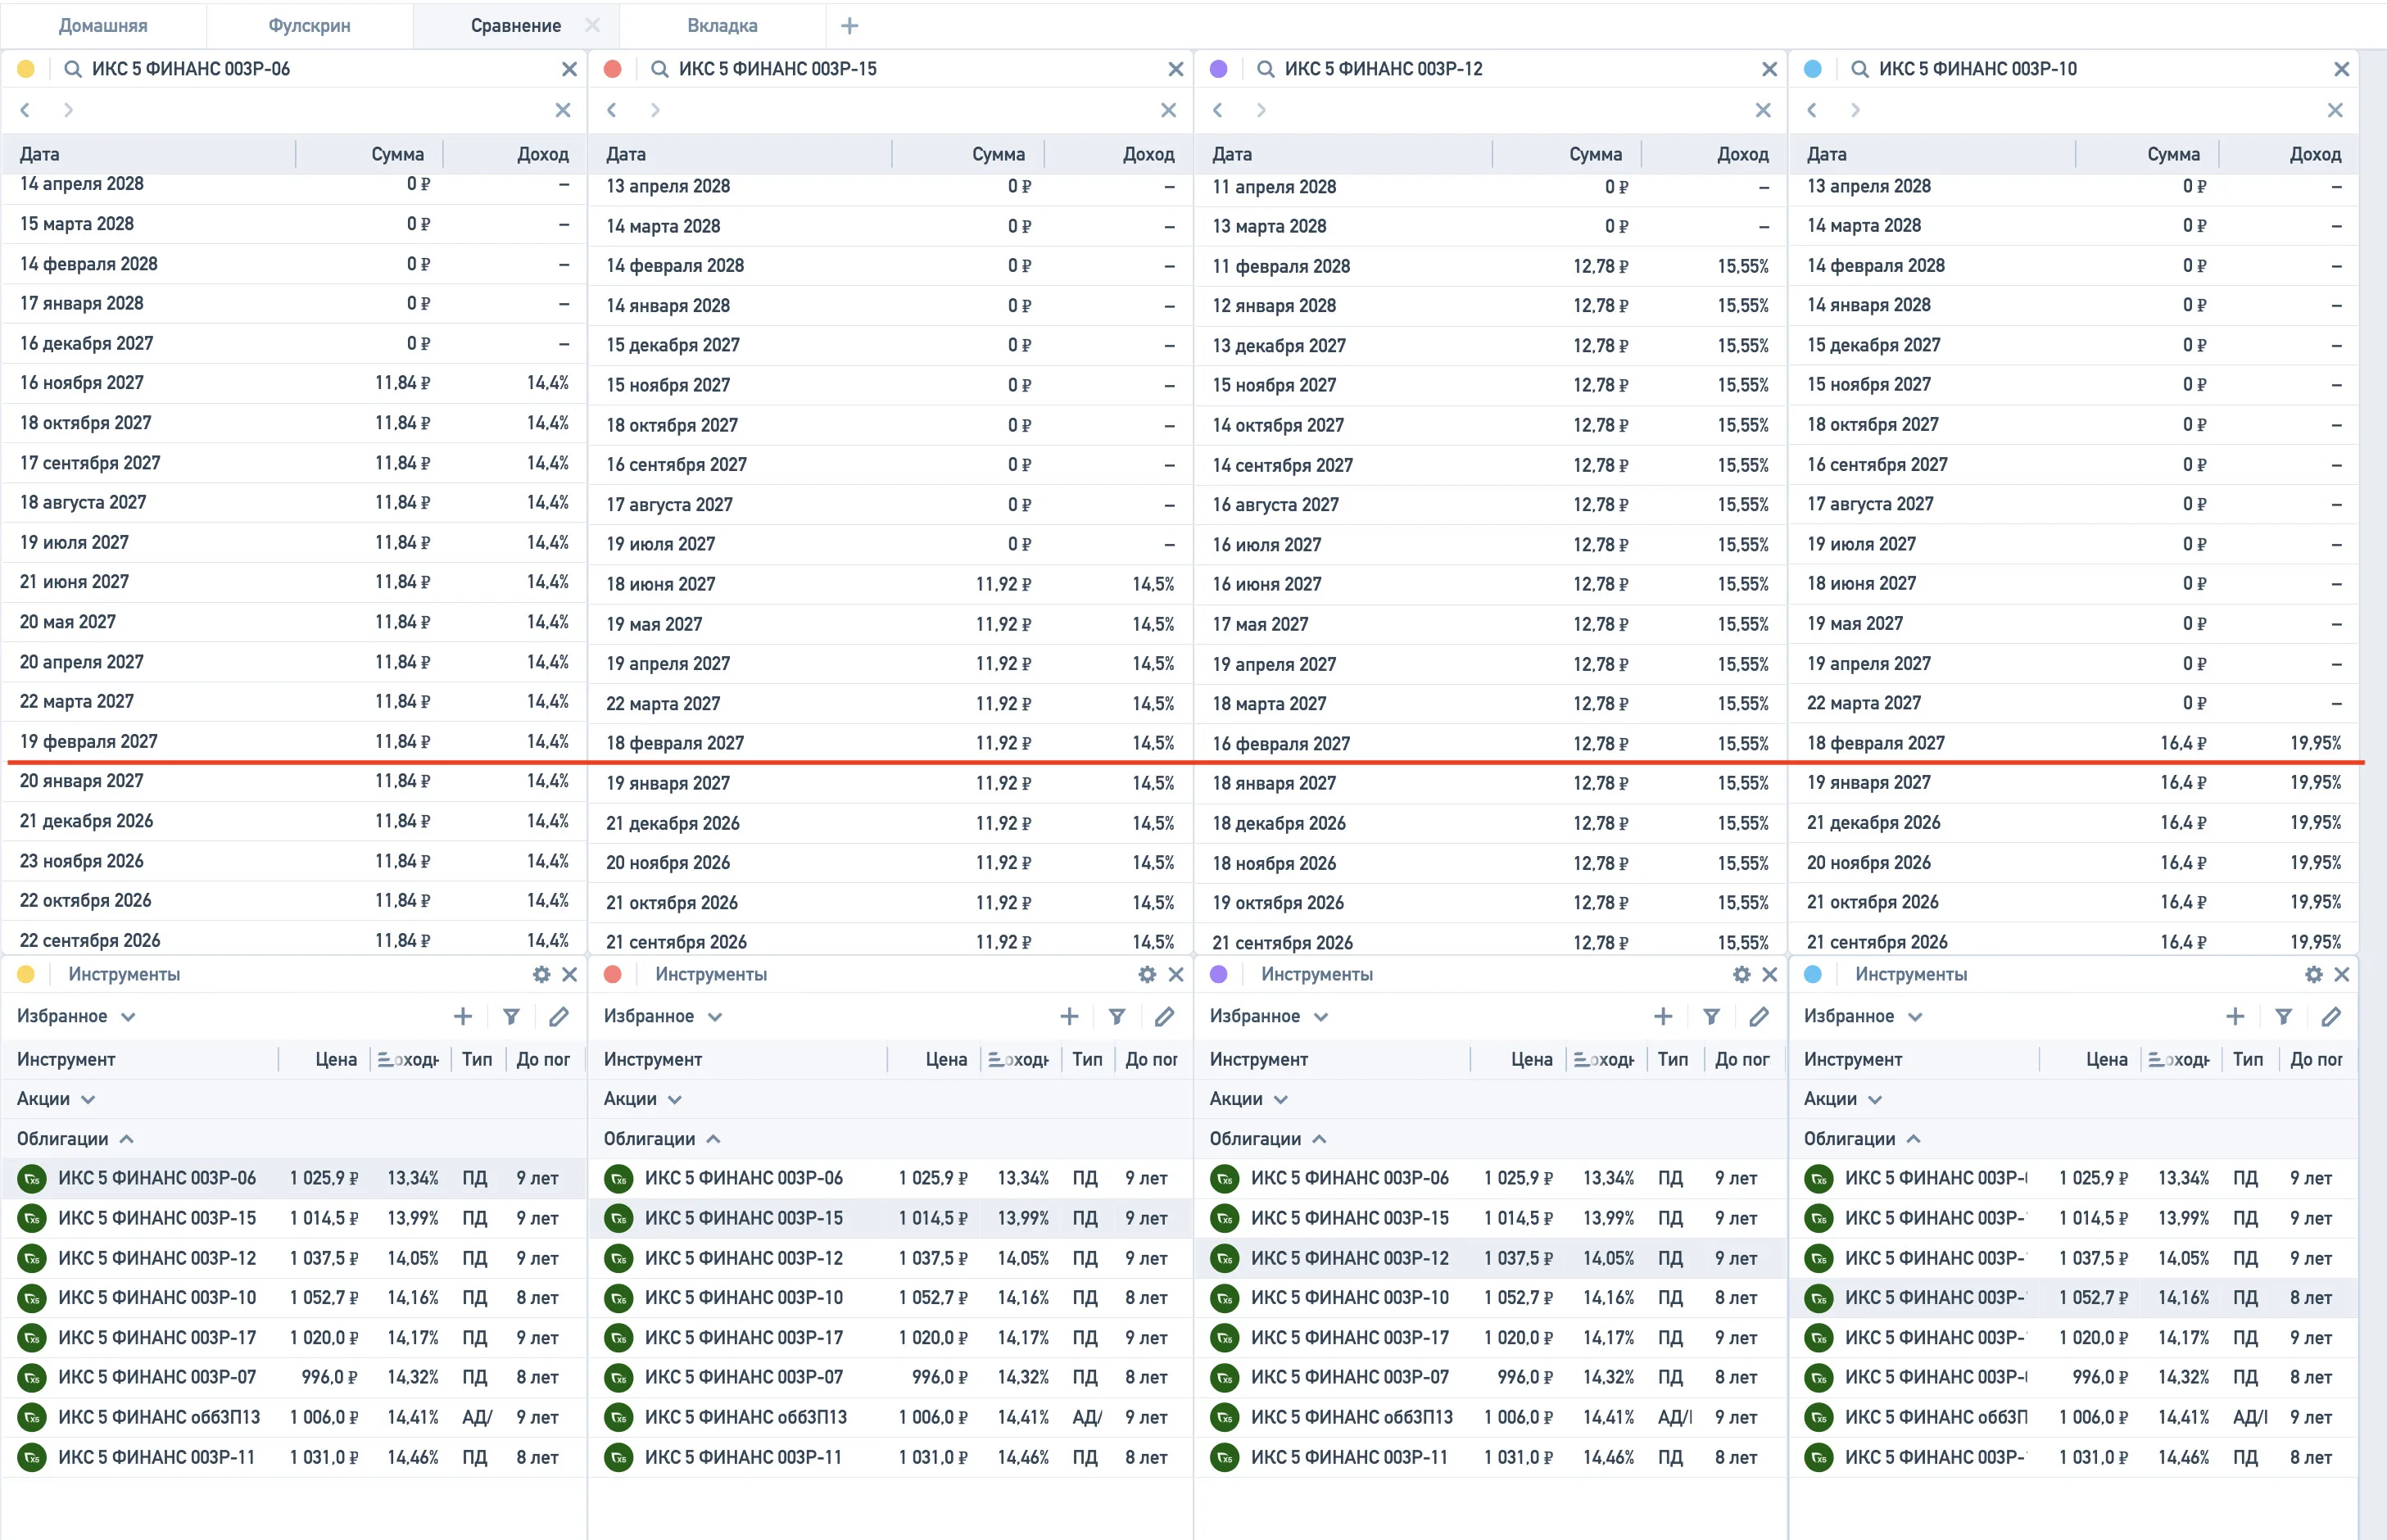This screenshot has width=2387, height=1540.
Task: Select ИКС 5 ФИНАНС 003P-17 in yellow-dot Инструменты panel
Action: coord(294,1338)
